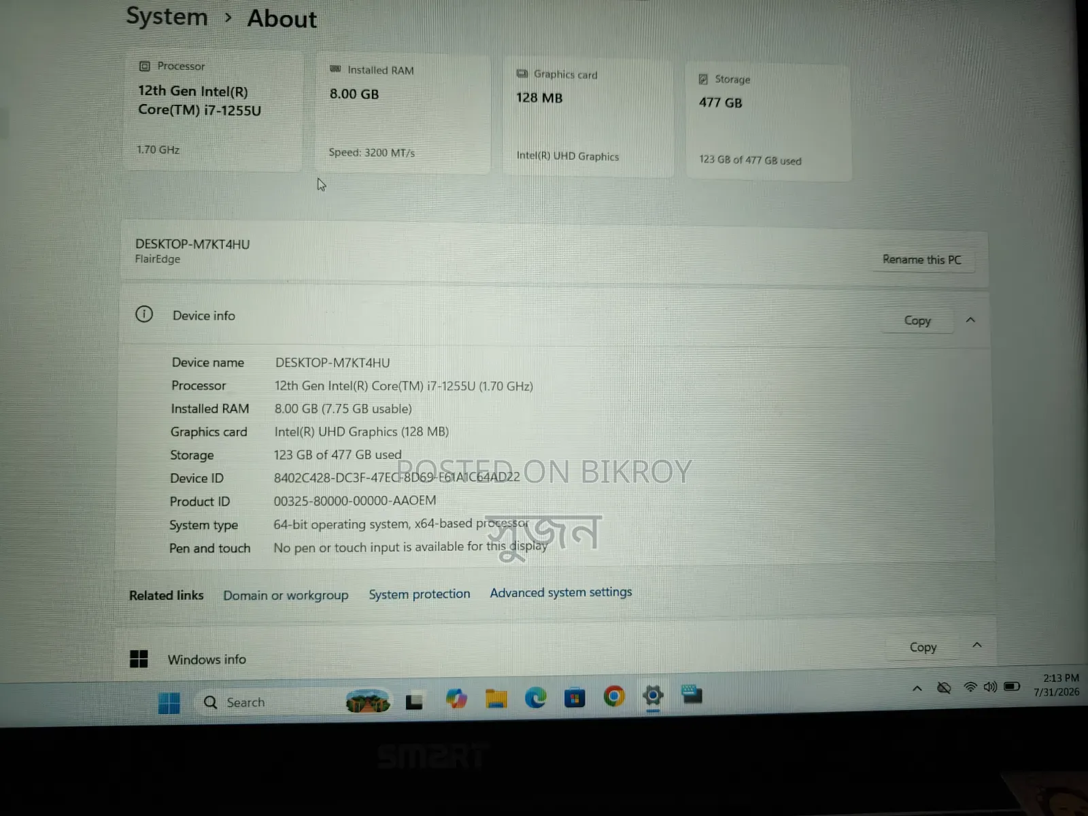Screen dimensions: 1088x816
Task: Collapse the Windows info section
Action: tap(977, 645)
